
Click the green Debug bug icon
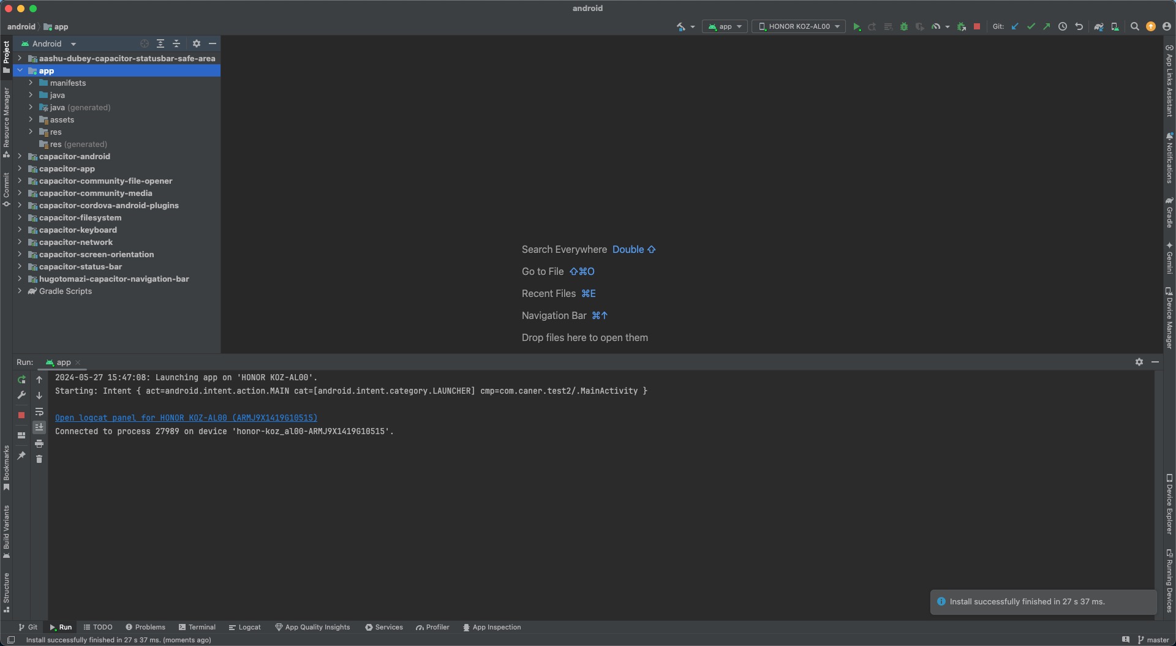coord(903,27)
